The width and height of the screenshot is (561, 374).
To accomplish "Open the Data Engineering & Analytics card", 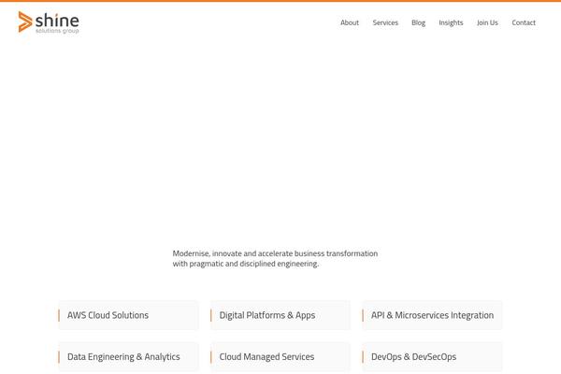I will pyautogui.click(x=128, y=356).
